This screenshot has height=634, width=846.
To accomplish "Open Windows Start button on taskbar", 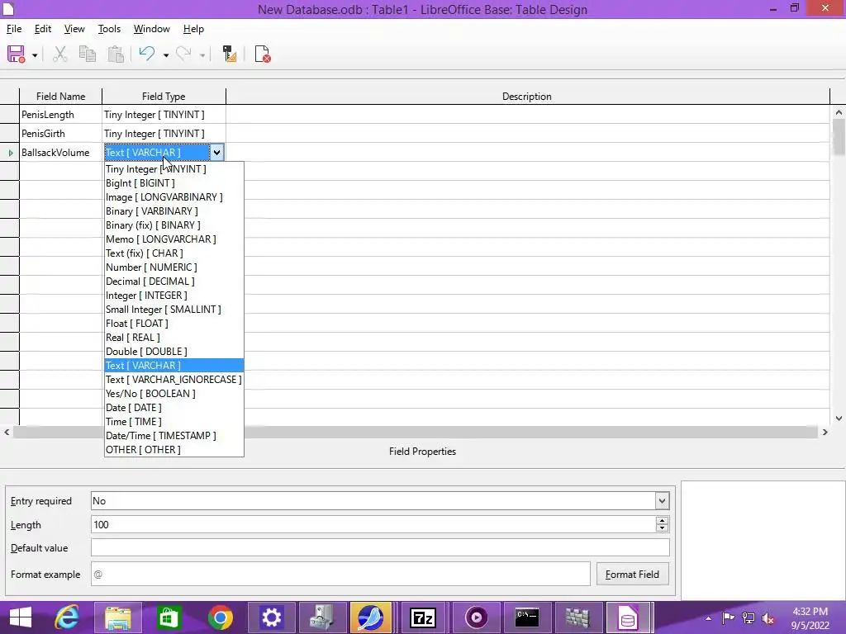I will point(21,617).
